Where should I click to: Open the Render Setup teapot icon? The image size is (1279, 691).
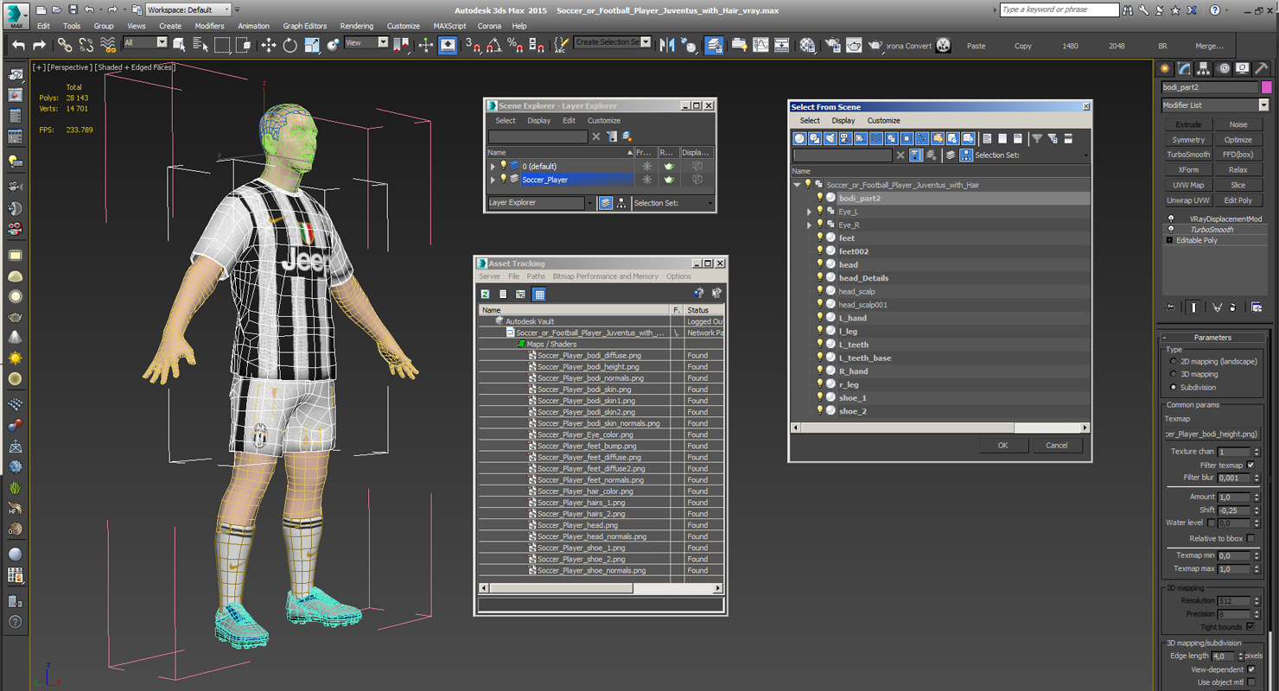832,45
